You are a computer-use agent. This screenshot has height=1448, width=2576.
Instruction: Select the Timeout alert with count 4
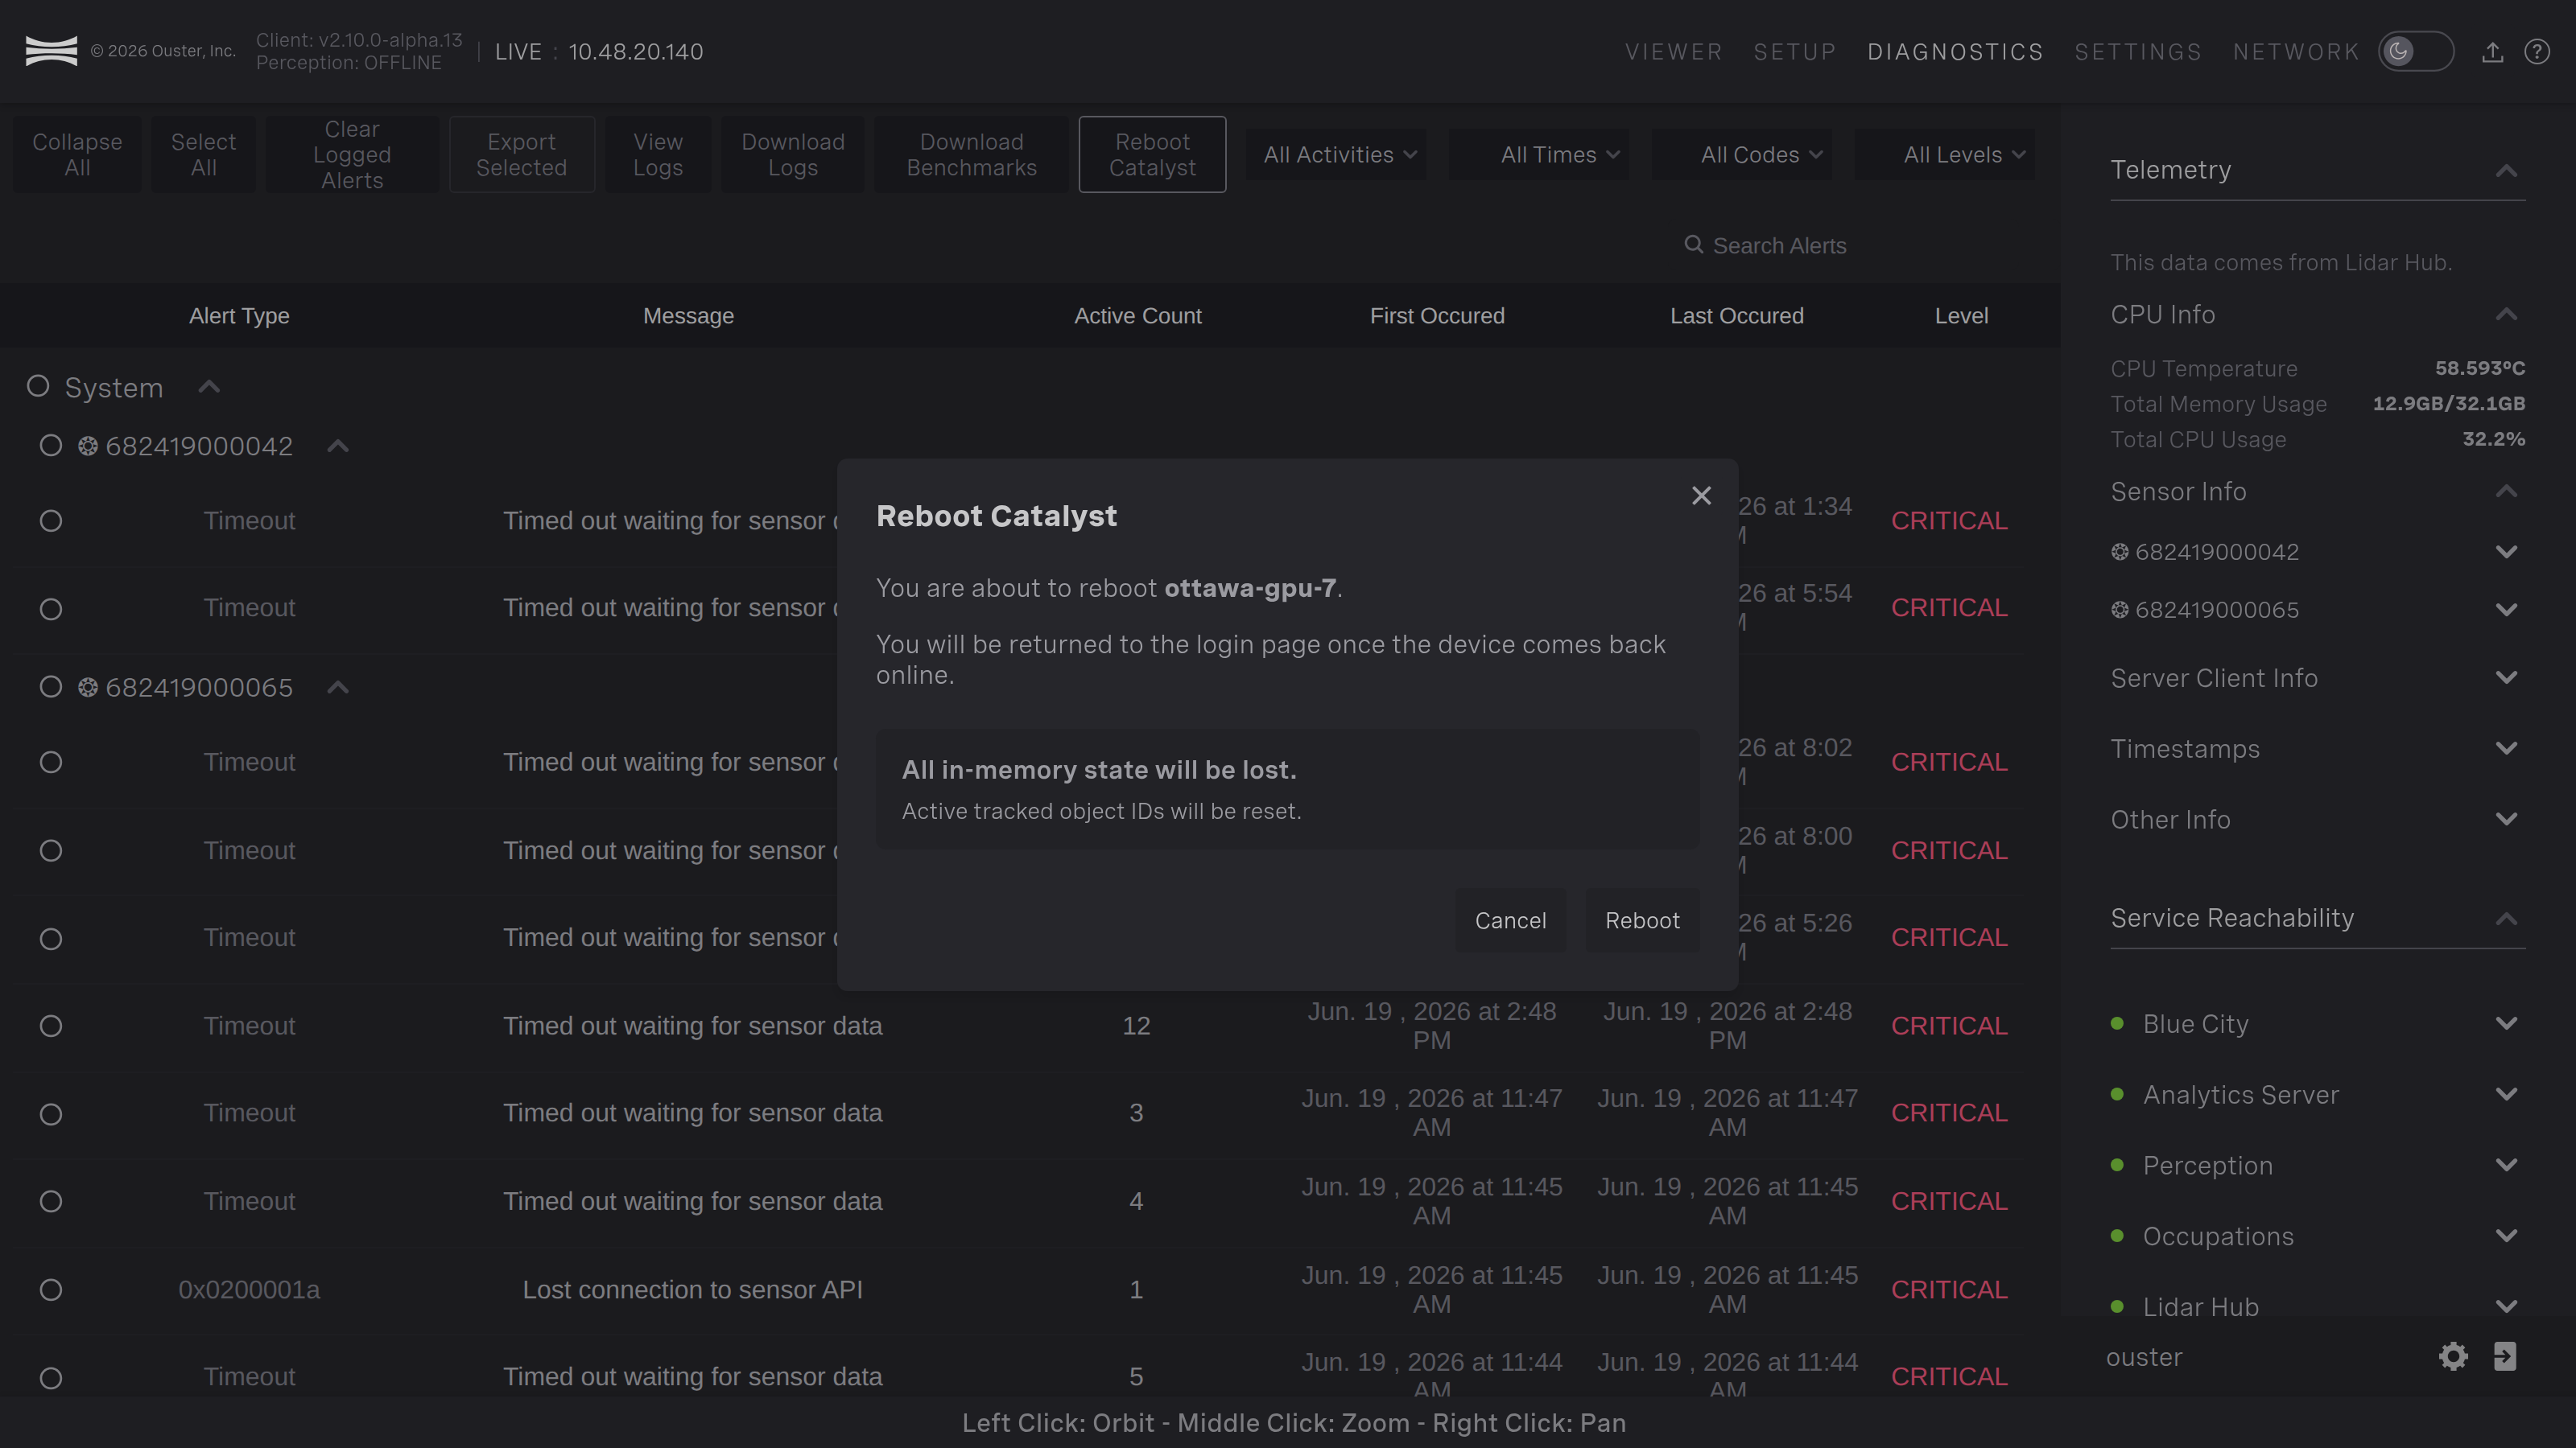(51, 1201)
